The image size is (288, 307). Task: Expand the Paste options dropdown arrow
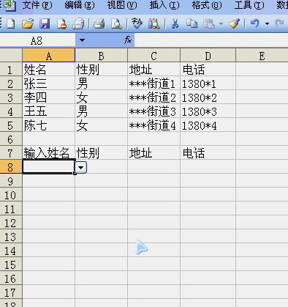tap(221, 24)
